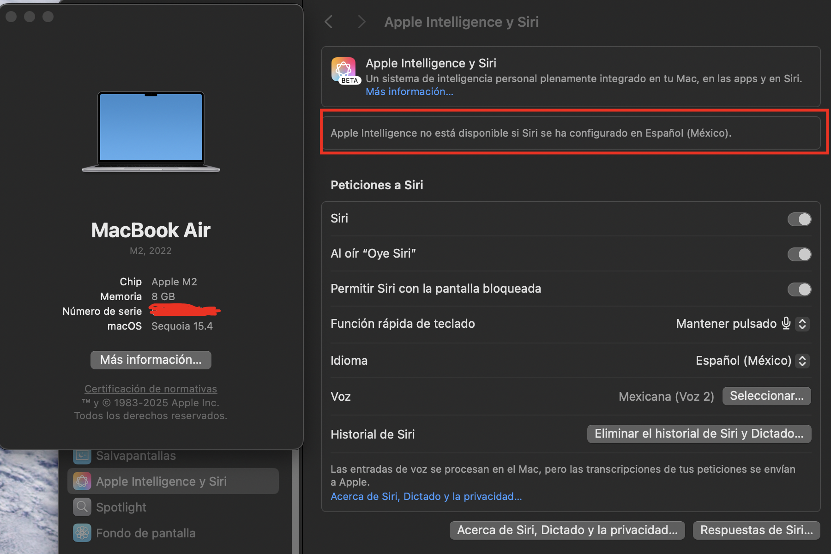Go back with the left chevron
831x554 pixels.
(x=328, y=22)
